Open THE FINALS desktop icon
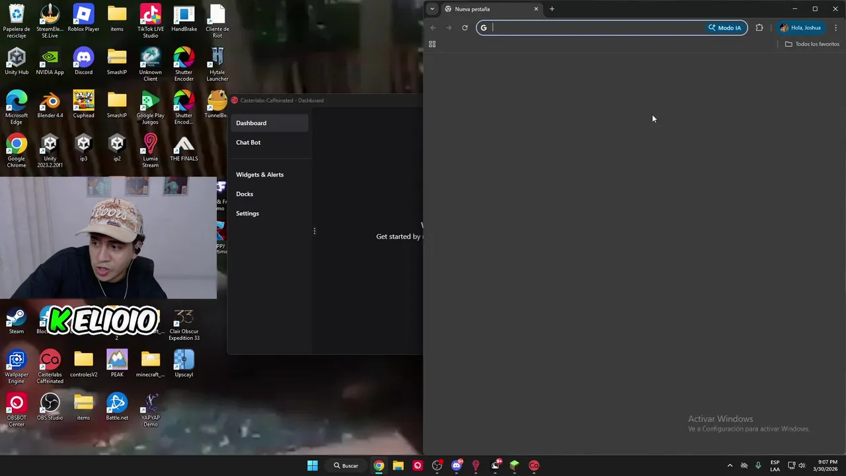The image size is (846, 476). pos(184,147)
